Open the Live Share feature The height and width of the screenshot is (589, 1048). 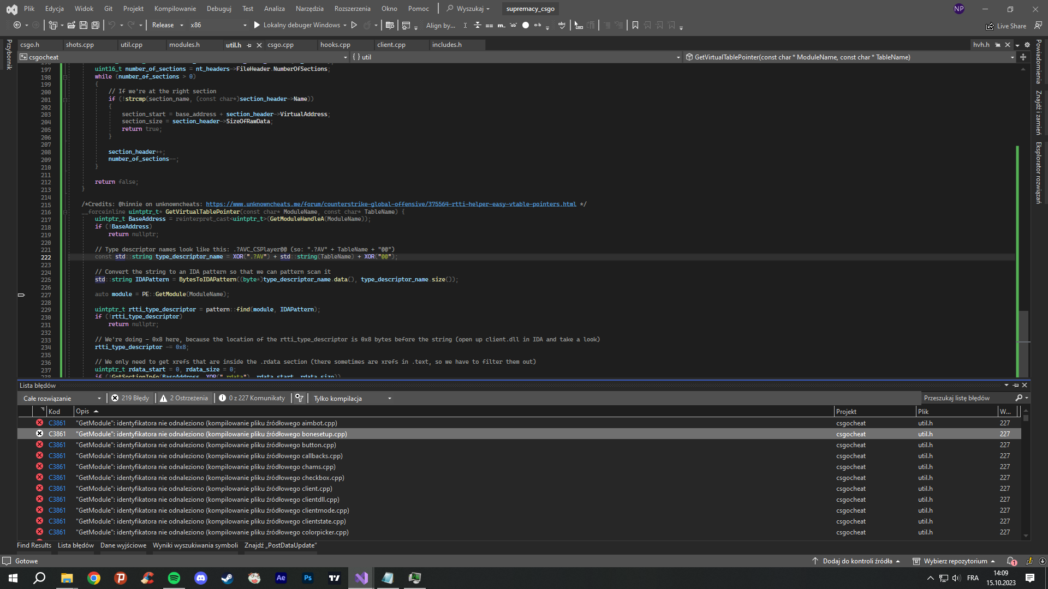[x=1006, y=26]
